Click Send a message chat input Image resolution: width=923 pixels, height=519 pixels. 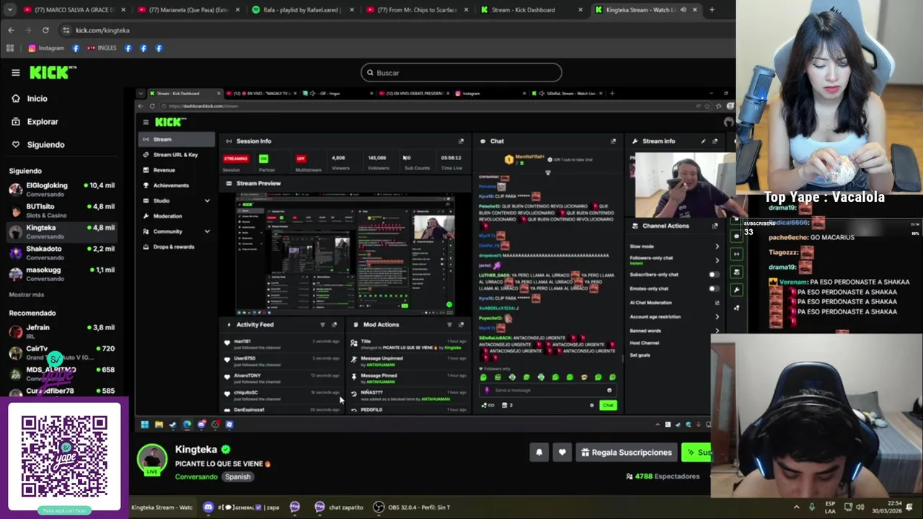coord(548,390)
